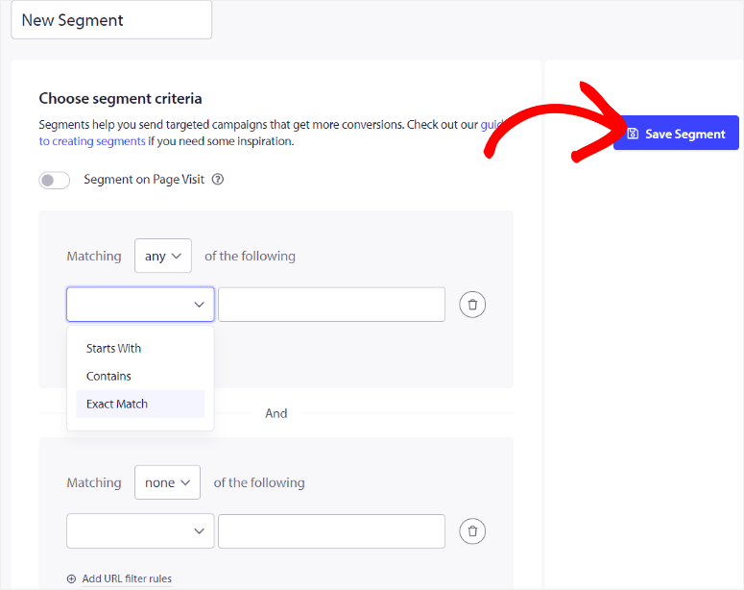Select Contains from the dropdown list

coord(109,377)
